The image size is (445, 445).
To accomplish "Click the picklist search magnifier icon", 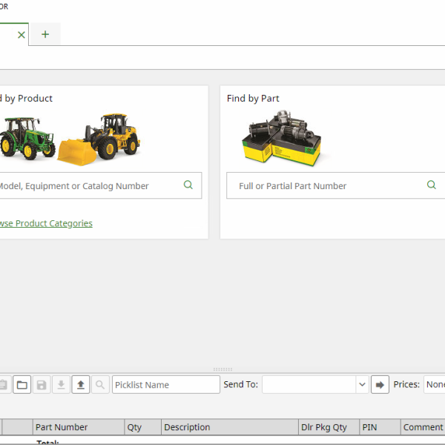I will [x=100, y=384].
